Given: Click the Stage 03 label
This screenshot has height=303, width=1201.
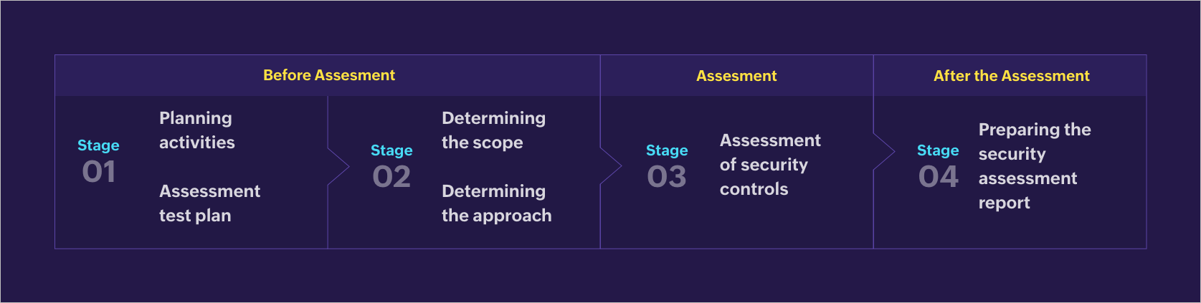Looking at the screenshot, I should pyautogui.click(x=667, y=150).
